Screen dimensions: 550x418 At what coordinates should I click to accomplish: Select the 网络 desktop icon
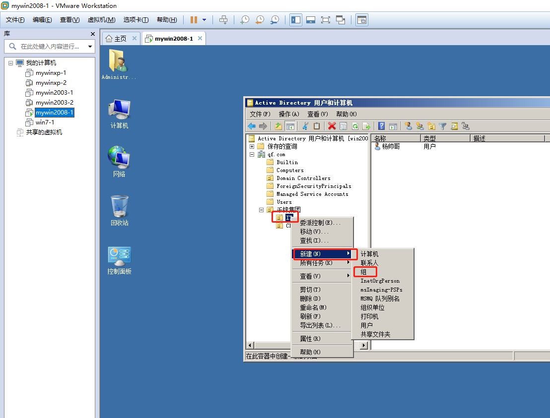[x=119, y=162]
